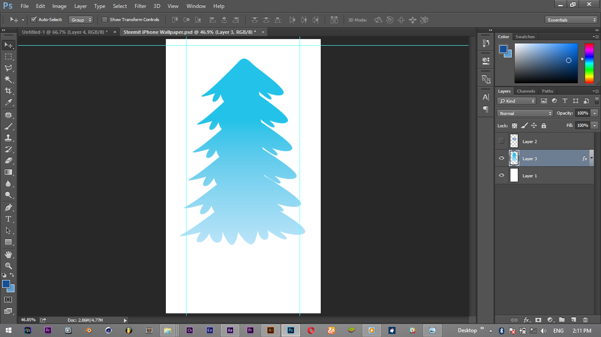The width and height of the screenshot is (601, 337).
Task: Swap foreground and background colors icon
Action: click(x=12, y=275)
